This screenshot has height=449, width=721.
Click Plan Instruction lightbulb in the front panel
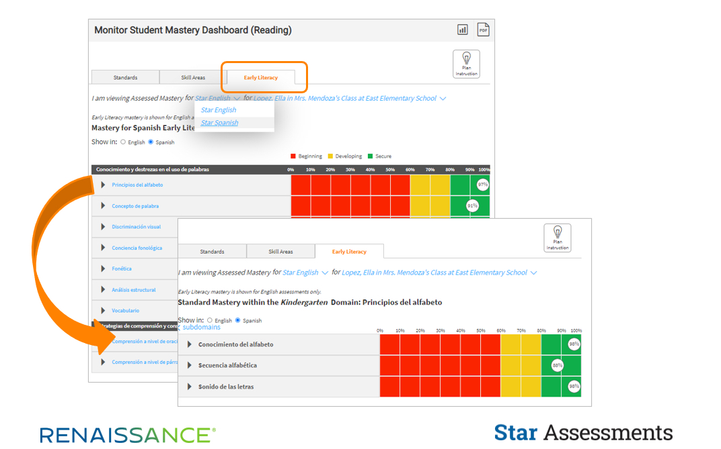(x=558, y=238)
